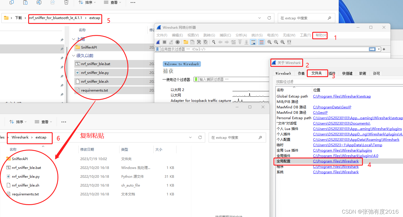This screenshot has height=217, width=403.
Task: Open C:\ProgramData\GeoIP link
Action: pyautogui.click(x=332, y=107)
